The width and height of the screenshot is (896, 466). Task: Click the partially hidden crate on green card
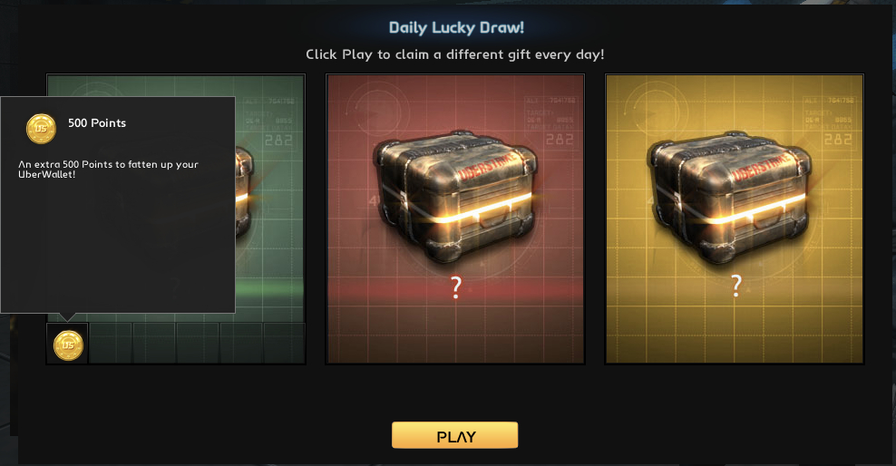pyautogui.click(x=245, y=194)
